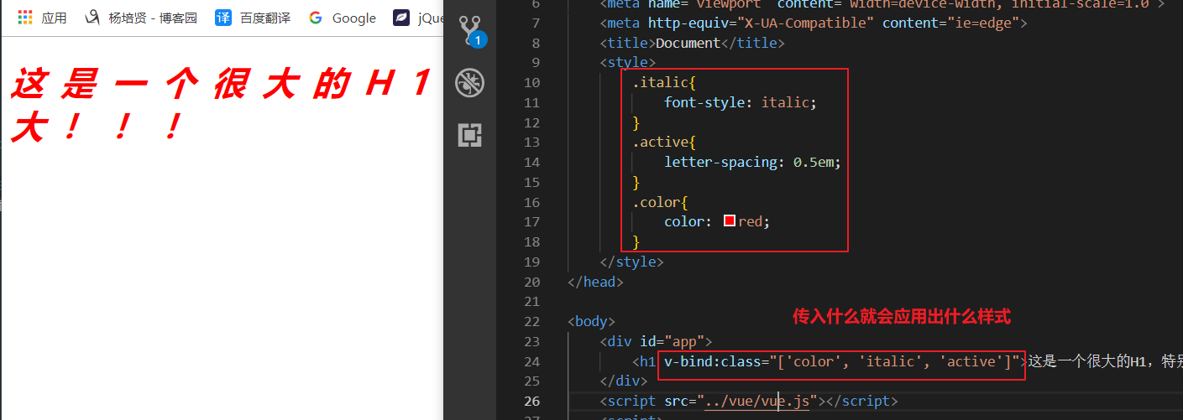The height and width of the screenshot is (420, 1183).
Task: Click the text '.italic{' on line 10
Action: pyautogui.click(x=664, y=82)
